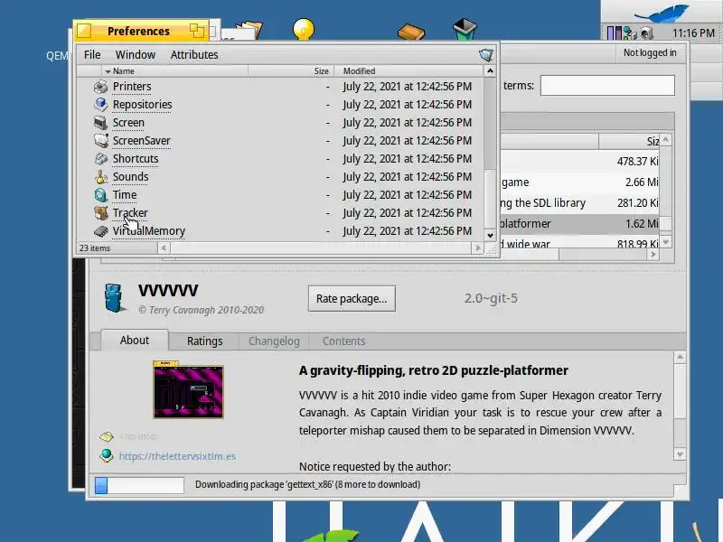Click the Preferences window close box

(84, 31)
